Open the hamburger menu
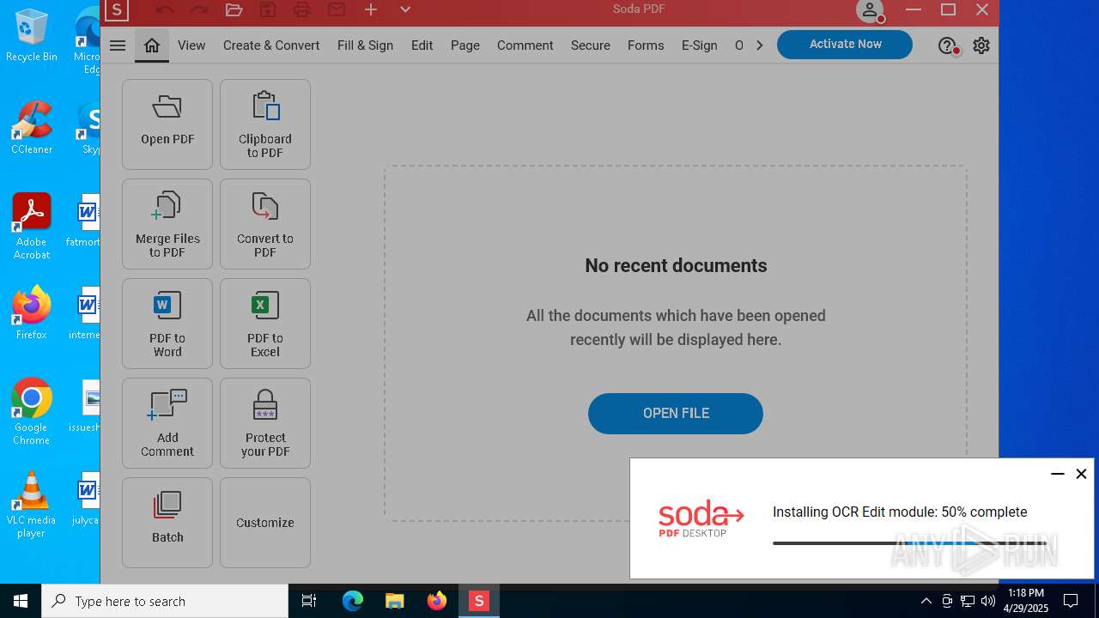This screenshot has width=1099, height=618. (118, 45)
